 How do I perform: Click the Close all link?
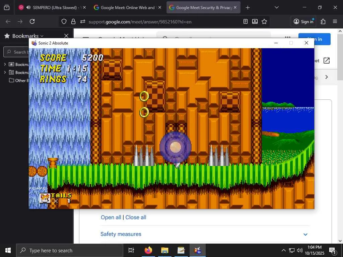click(x=136, y=217)
